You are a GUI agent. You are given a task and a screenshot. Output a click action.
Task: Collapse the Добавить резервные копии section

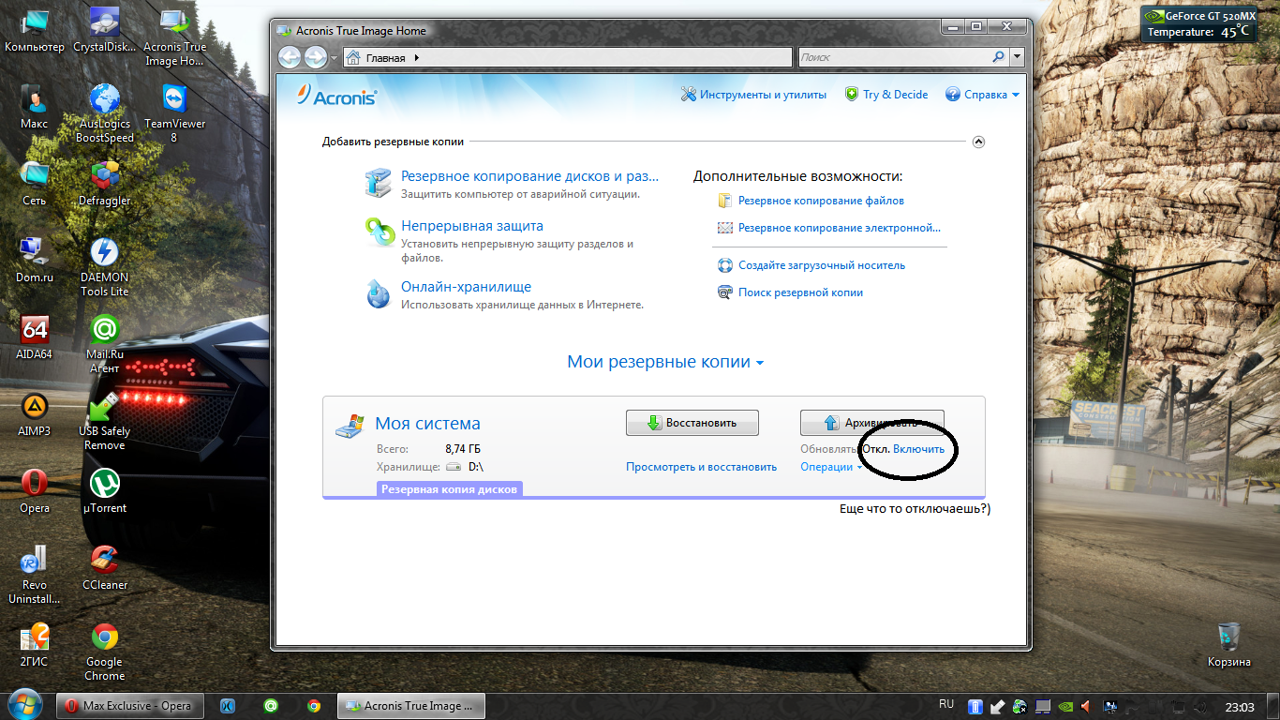click(x=978, y=142)
